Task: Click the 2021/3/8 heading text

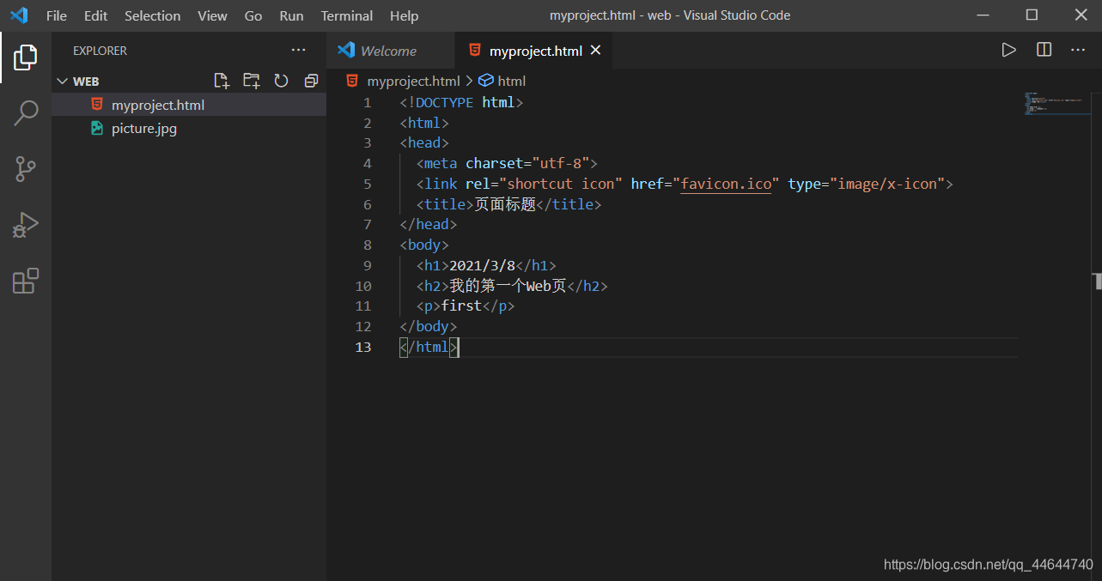Action: pos(482,265)
